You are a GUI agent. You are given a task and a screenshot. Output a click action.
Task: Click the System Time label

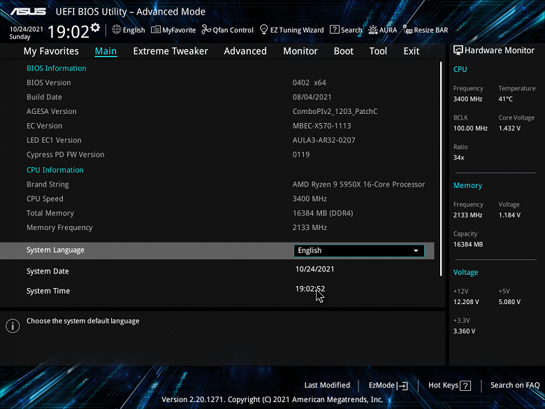(x=48, y=291)
